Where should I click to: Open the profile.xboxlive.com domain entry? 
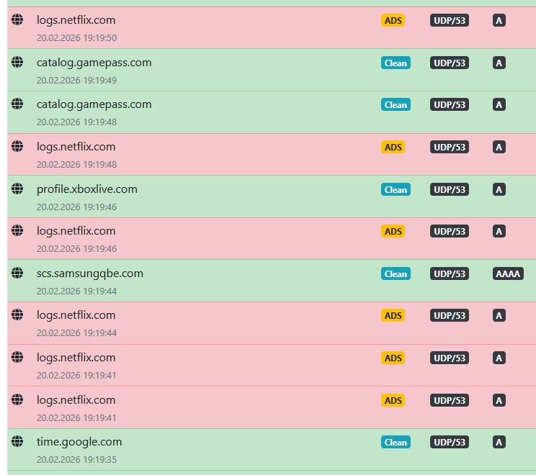point(87,189)
